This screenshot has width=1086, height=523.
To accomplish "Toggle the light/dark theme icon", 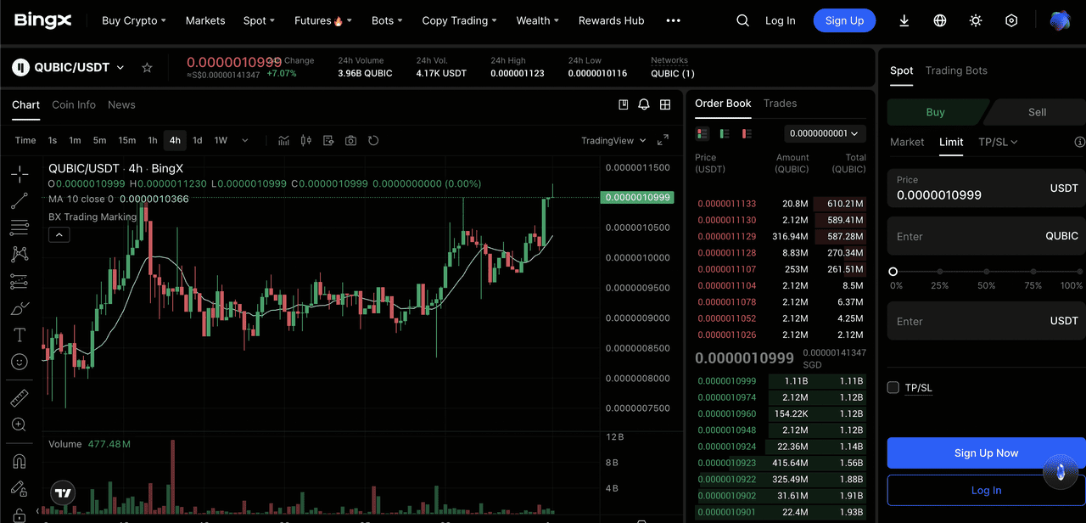I will point(976,20).
